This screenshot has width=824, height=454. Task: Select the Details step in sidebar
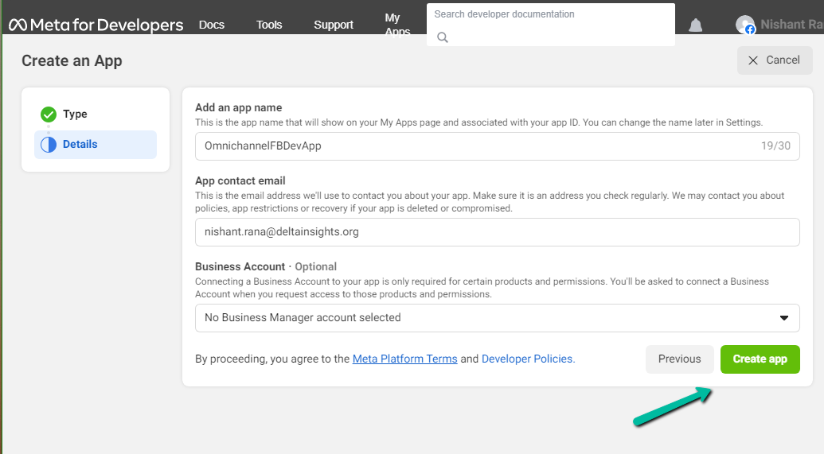click(80, 145)
